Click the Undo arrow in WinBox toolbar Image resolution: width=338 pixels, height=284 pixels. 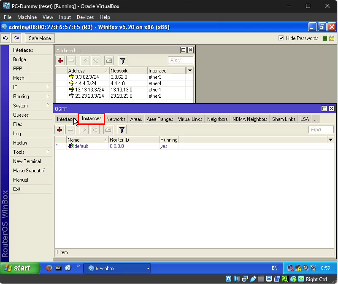[5, 38]
